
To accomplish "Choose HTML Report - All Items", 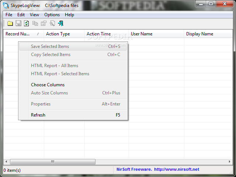I will pos(73,66).
